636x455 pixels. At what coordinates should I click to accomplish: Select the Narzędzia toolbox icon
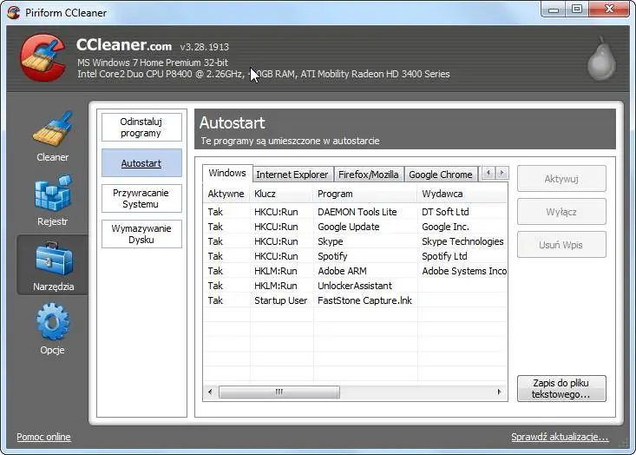(52, 259)
